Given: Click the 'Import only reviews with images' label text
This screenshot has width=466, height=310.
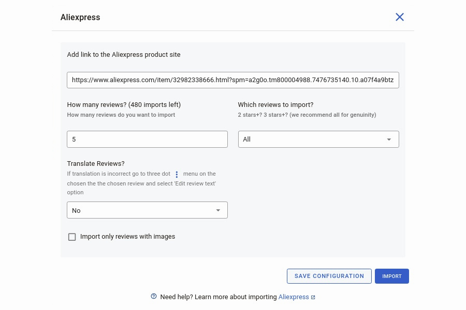Looking at the screenshot, I should [x=127, y=237].
